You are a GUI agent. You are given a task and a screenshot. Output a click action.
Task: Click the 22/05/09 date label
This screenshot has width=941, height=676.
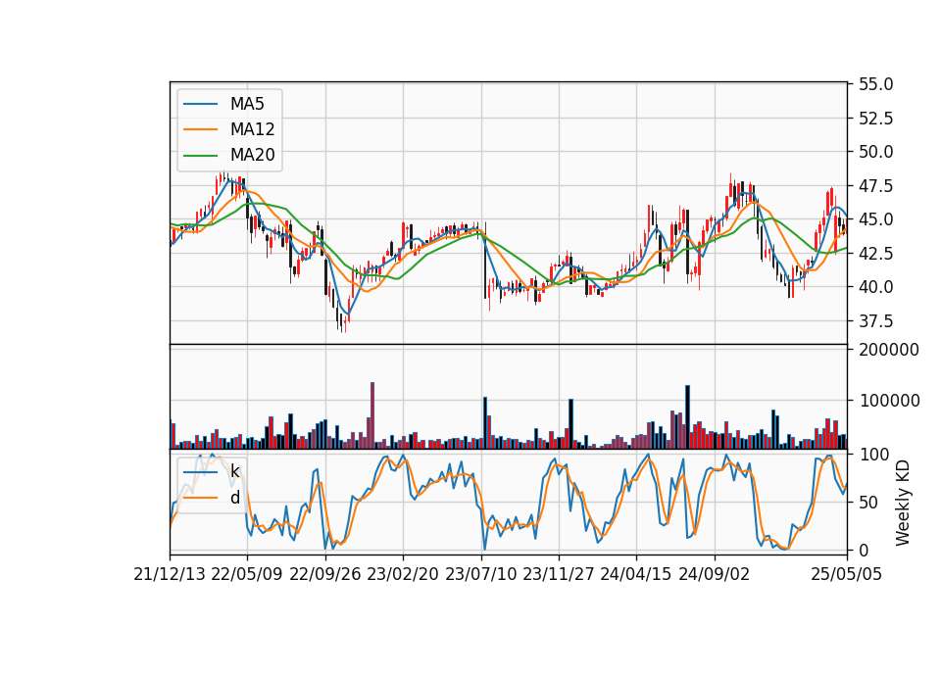[247, 574]
